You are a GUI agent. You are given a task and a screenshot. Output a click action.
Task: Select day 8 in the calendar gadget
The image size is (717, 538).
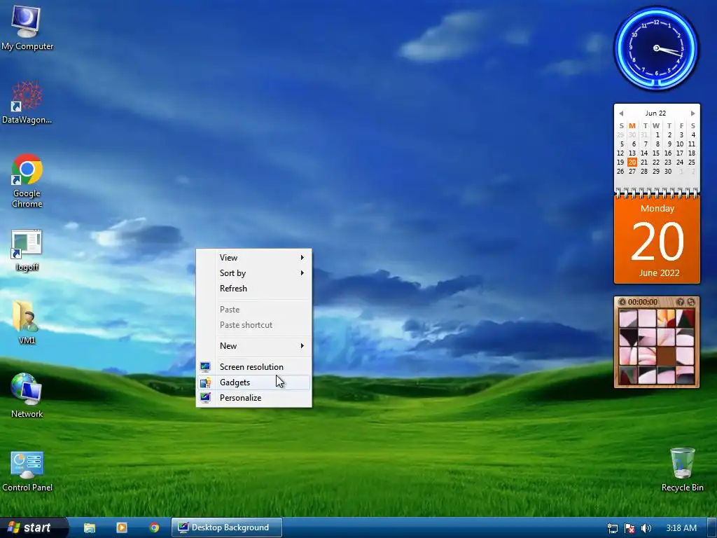click(657, 144)
